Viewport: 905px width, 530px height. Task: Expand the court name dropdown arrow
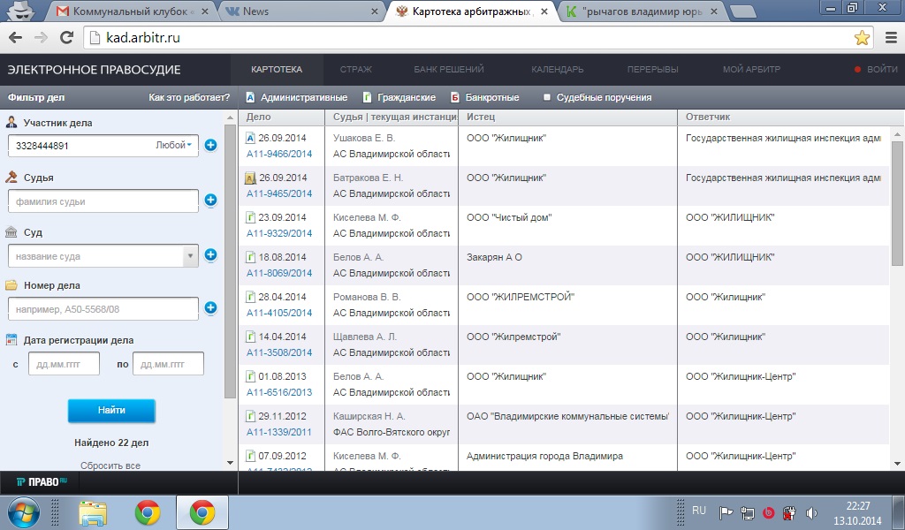coord(191,256)
